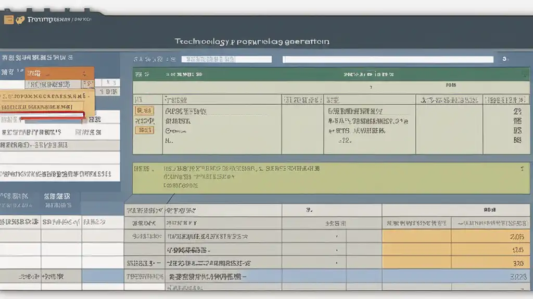Click the long white search bar

388,60
